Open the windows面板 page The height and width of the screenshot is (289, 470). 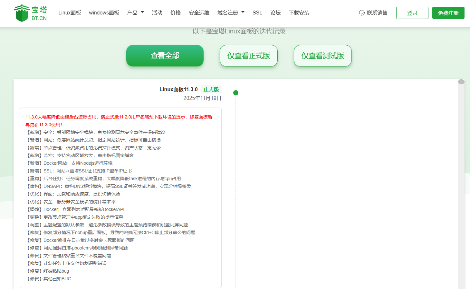(x=104, y=13)
